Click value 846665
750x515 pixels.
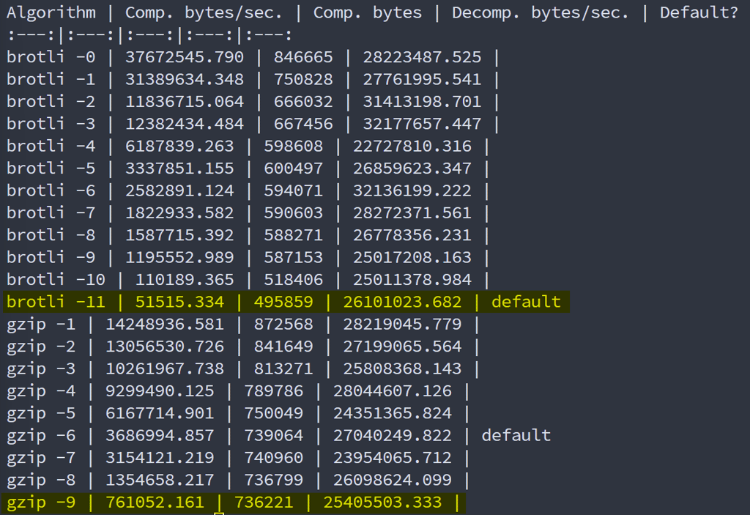click(x=303, y=57)
